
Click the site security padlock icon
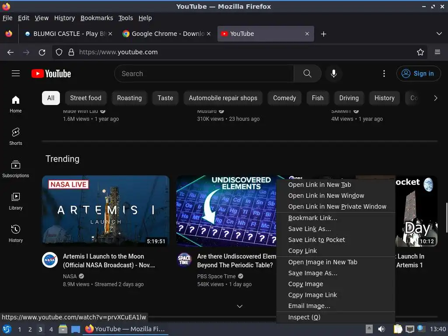coord(71,52)
